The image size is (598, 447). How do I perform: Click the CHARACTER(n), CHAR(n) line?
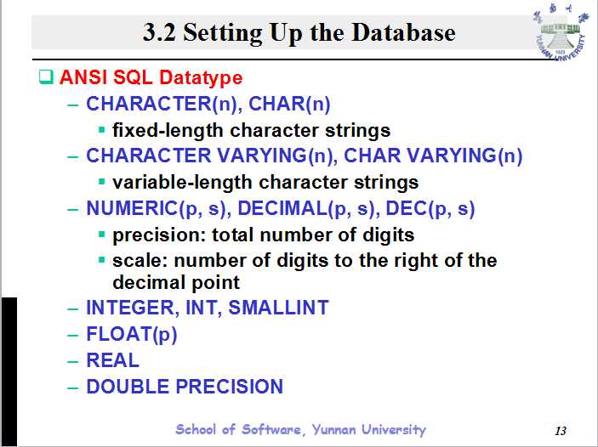(208, 105)
